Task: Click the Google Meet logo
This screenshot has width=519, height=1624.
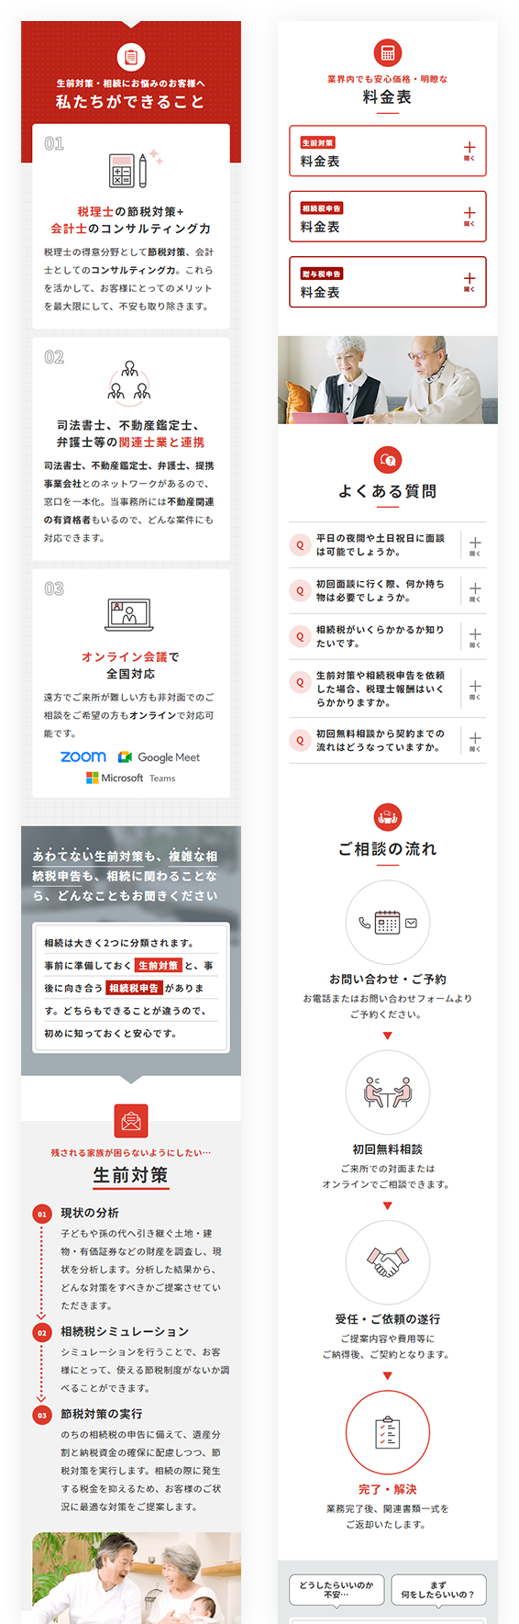Action: tap(159, 757)
